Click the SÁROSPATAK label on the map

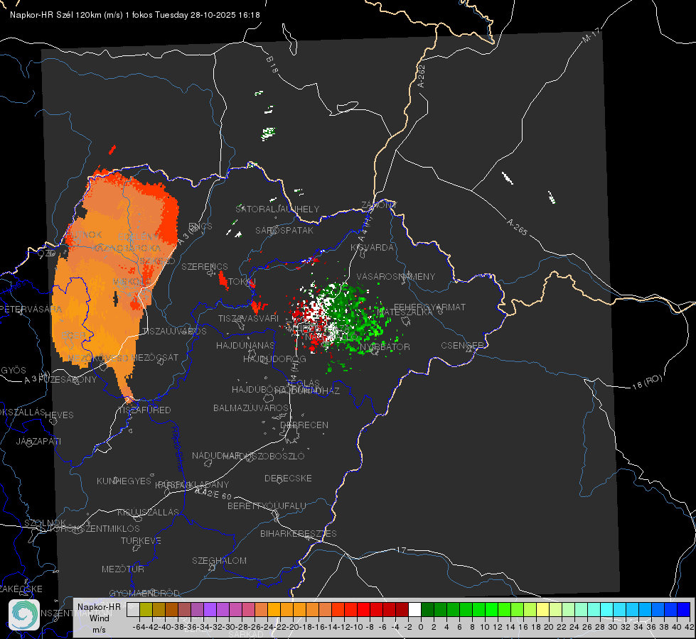(284, 230)
